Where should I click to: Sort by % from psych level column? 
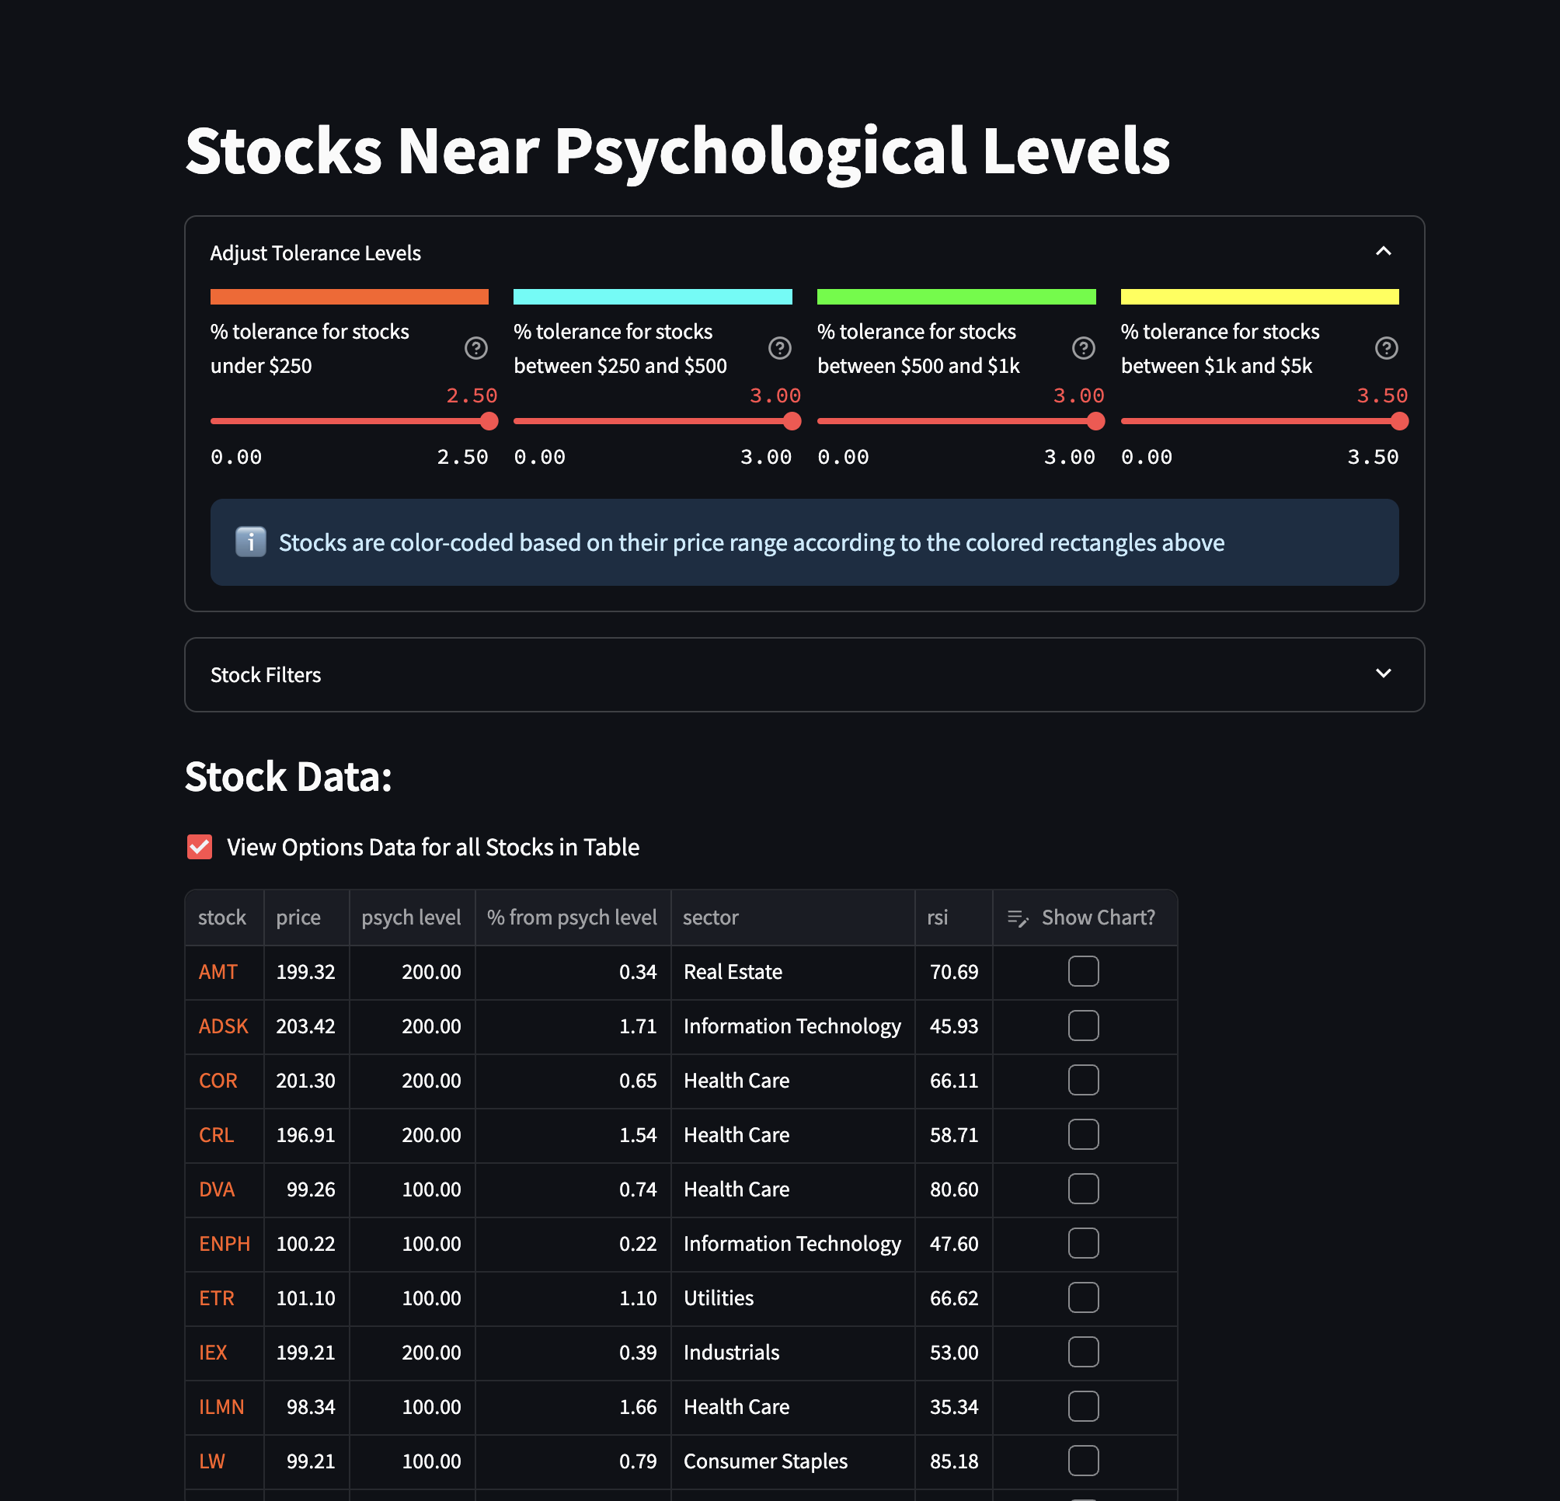(572, 918)
